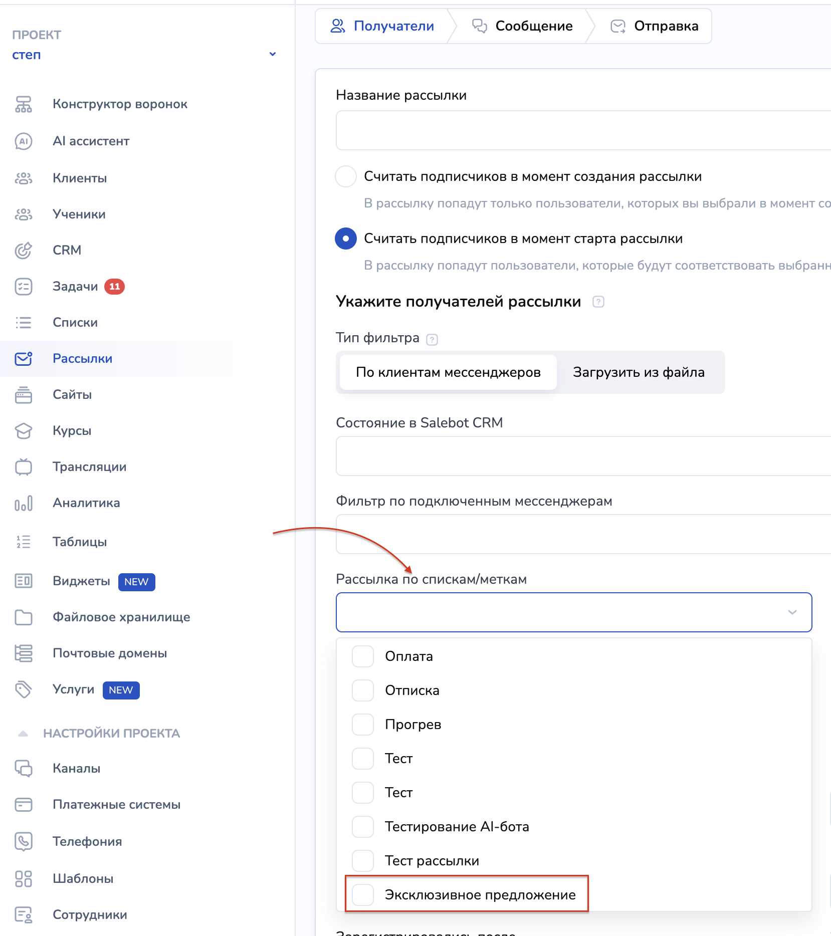This screenshot has height=936, width=831.
Task: Expand the project selector chevron
Action: pyautogui.click(x=273, y=54)
